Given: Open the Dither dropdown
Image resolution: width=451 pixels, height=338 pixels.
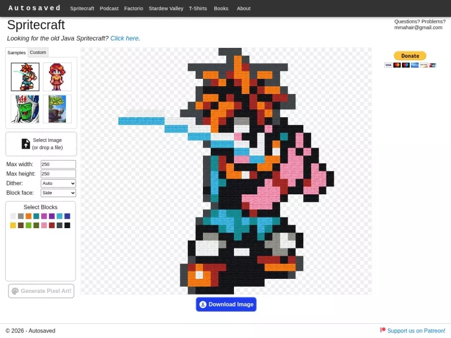Looking at the screenshot, I should (59, 184).
